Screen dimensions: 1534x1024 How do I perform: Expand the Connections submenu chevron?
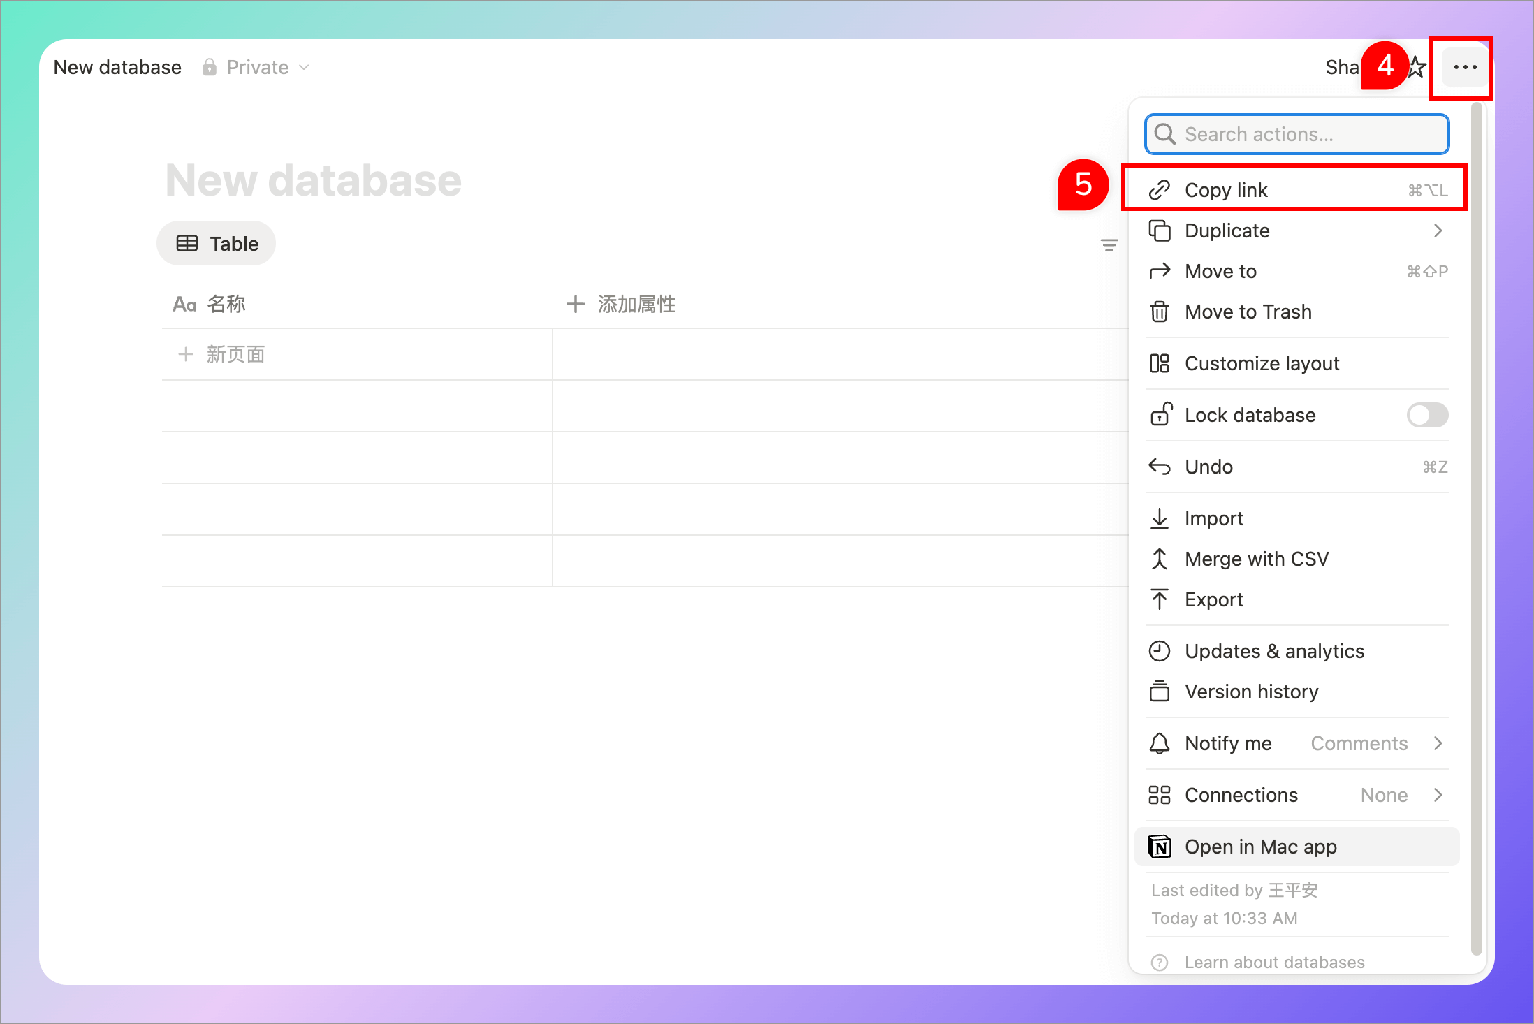coord(1438,795)
